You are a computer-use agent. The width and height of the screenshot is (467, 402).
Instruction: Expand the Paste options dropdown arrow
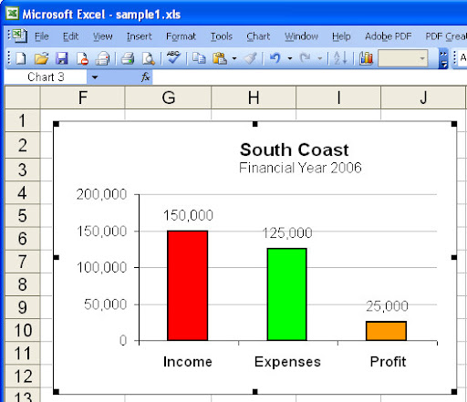tap(234, 58)
